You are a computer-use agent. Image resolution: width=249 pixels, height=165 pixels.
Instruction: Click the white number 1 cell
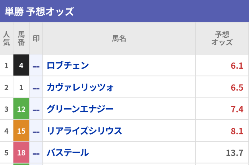21,87
